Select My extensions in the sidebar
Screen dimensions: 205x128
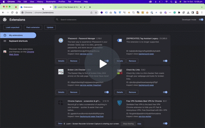tap(18, 35)
